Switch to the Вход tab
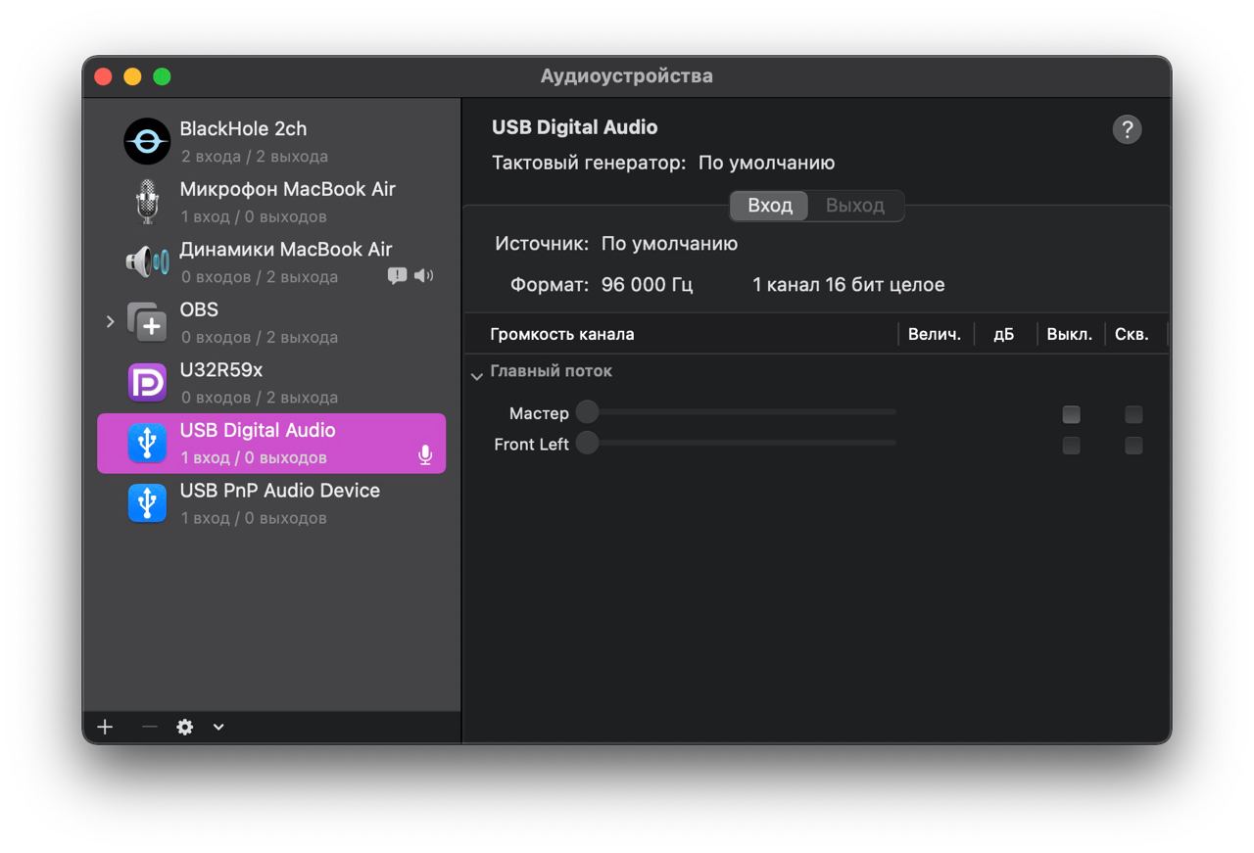Image resolution: width=1254 pixels, height=853 pixels. [x=770, y=206]
